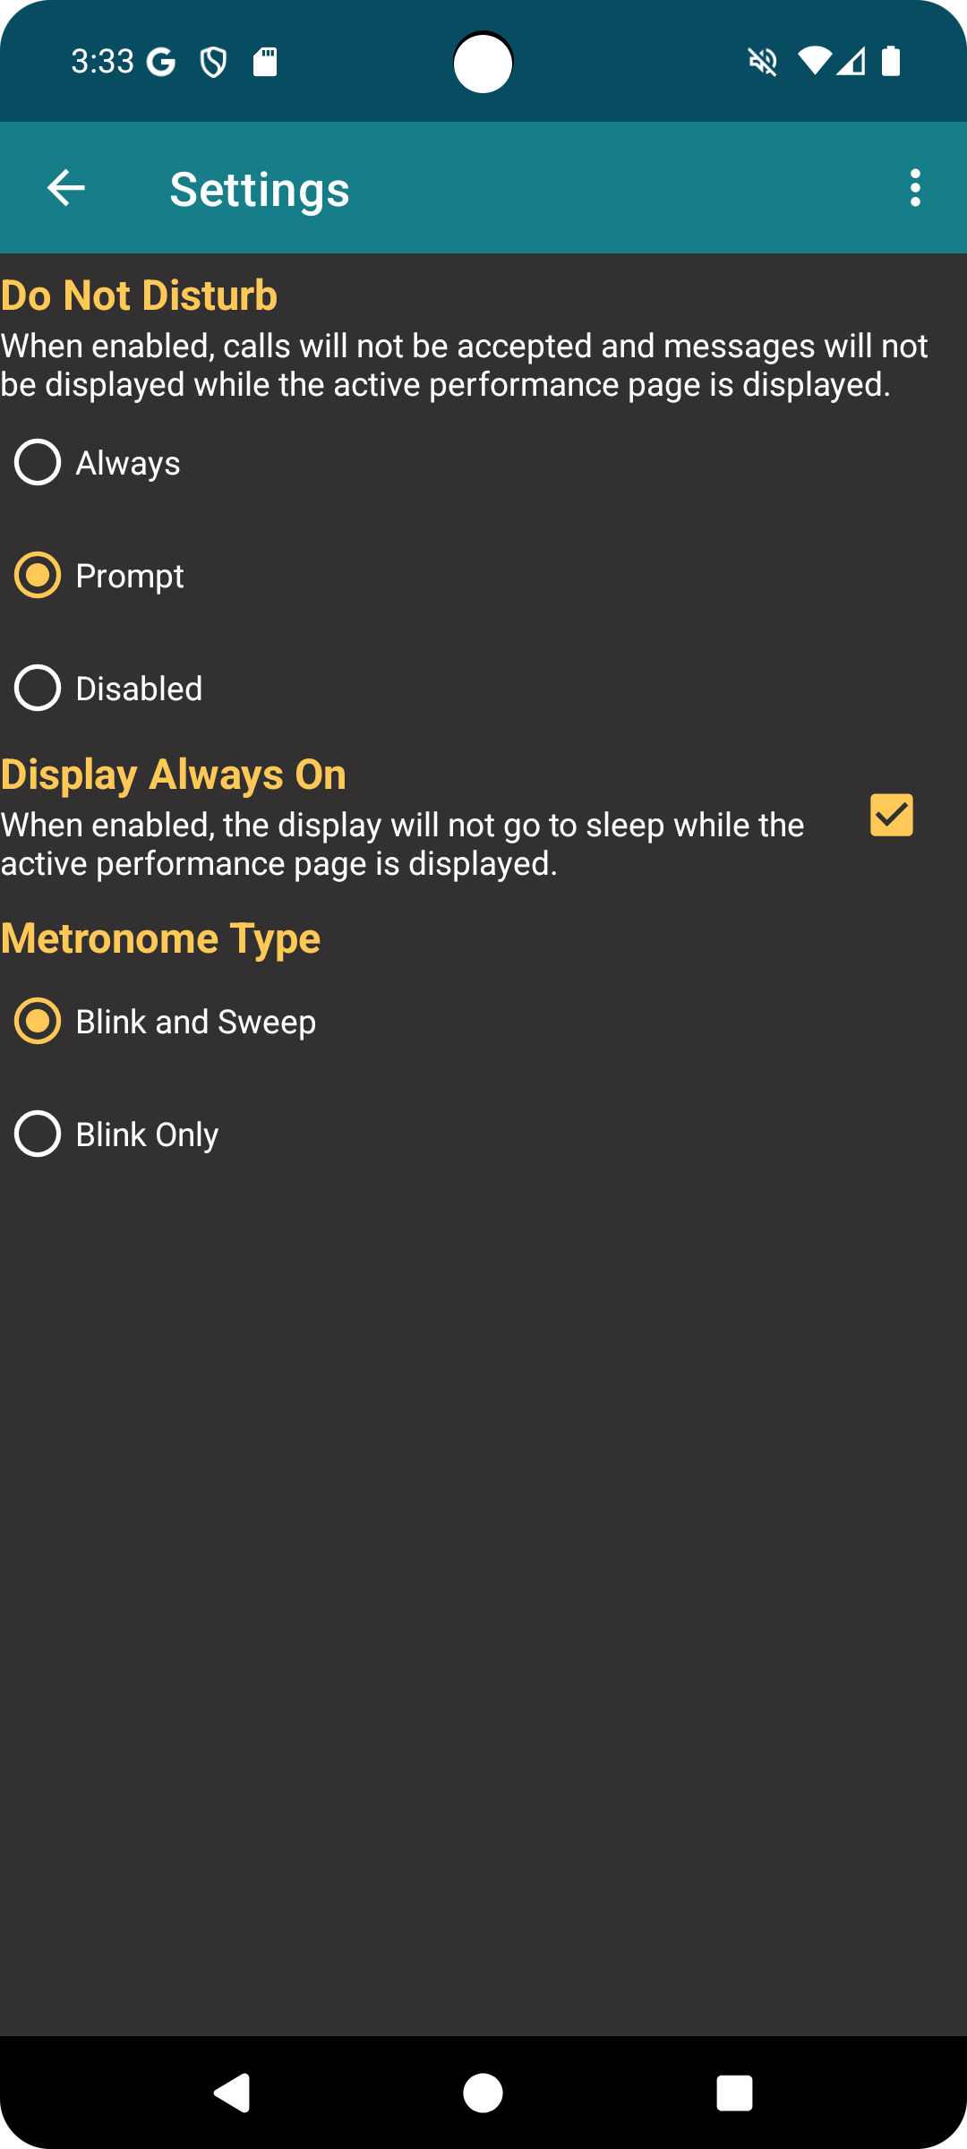Tap the Settings title text
Screen dimensions: 967x2149
coord(260,189)
